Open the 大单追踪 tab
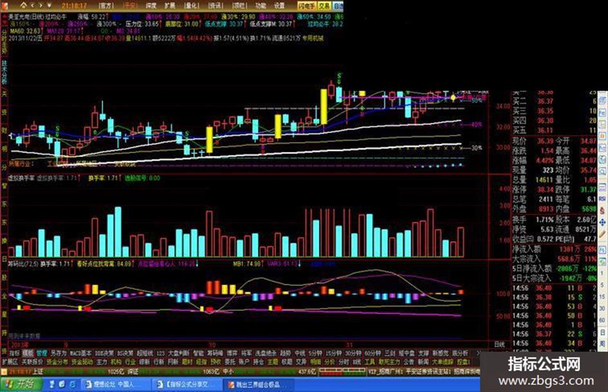Image resolution: width=608 pixels, height=392 pixels. [443, 362]
